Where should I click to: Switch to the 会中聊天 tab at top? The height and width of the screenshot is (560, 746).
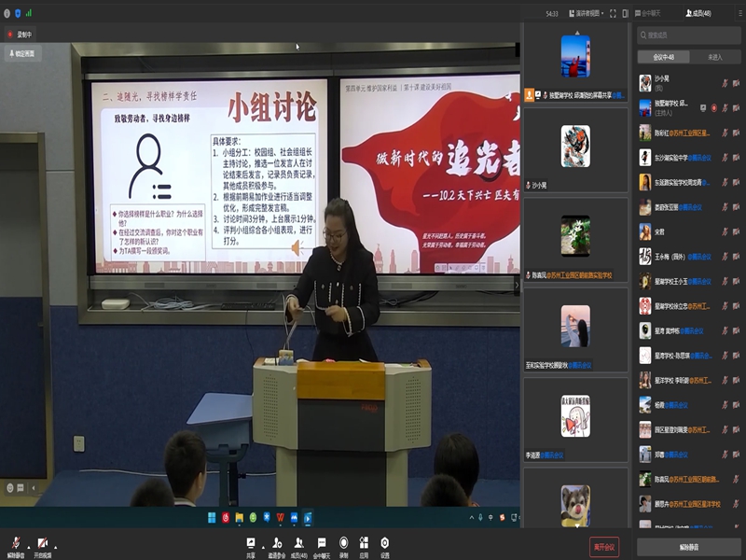coord(647,13)
